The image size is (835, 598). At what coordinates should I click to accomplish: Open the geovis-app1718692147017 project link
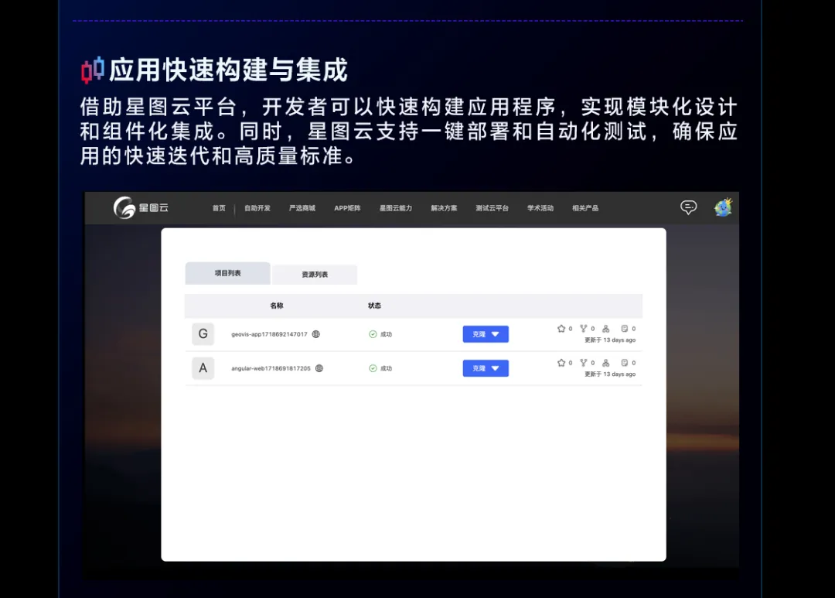(x=269, y=334)
